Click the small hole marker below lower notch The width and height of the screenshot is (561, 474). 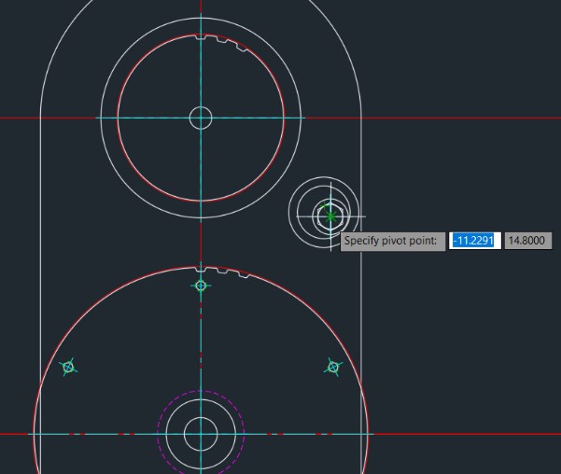[x=201, y=286]
